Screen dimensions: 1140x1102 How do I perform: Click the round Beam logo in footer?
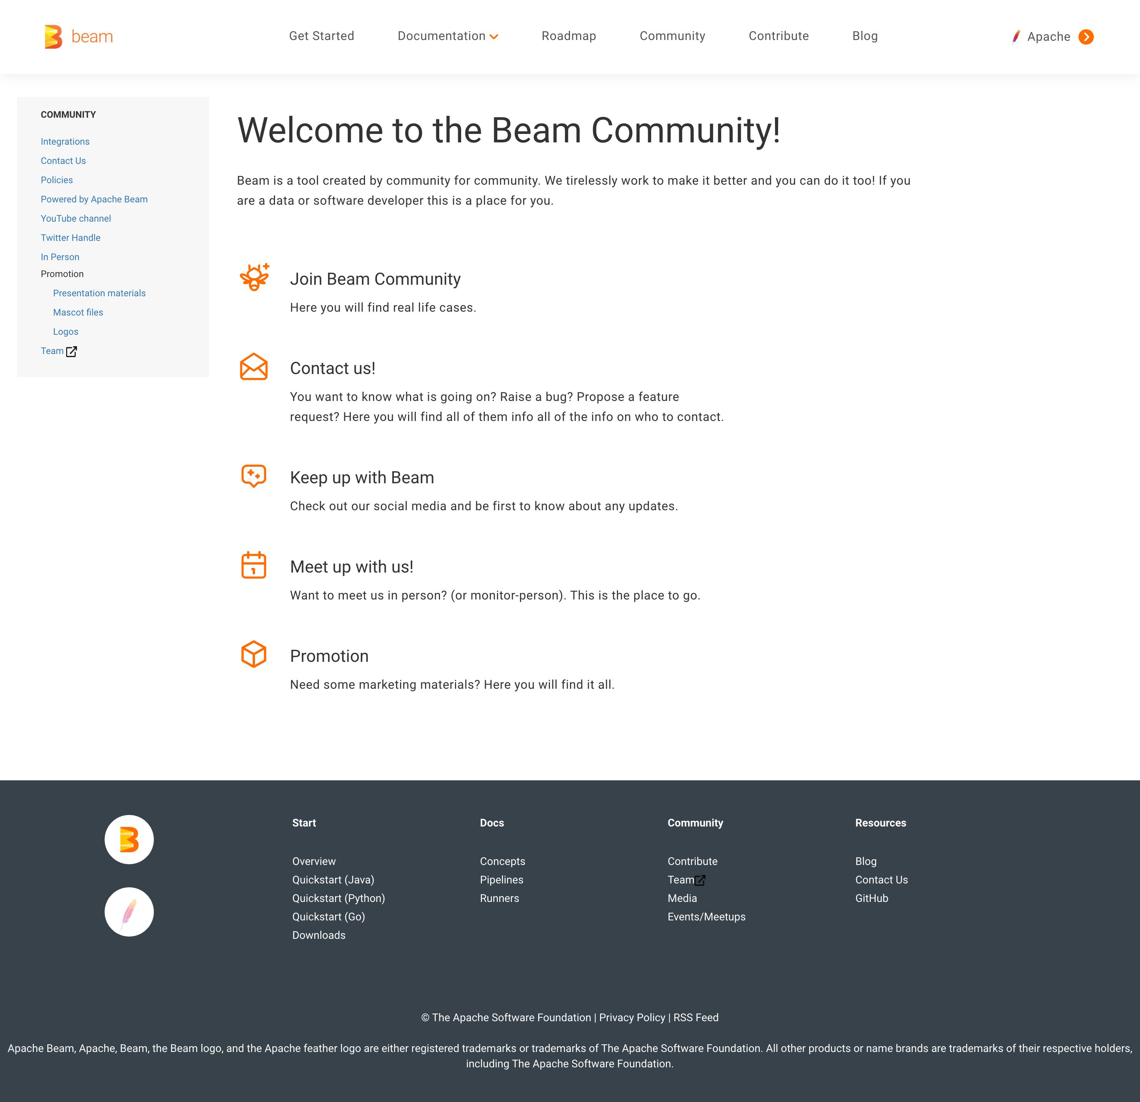click(x=129, y=839)
